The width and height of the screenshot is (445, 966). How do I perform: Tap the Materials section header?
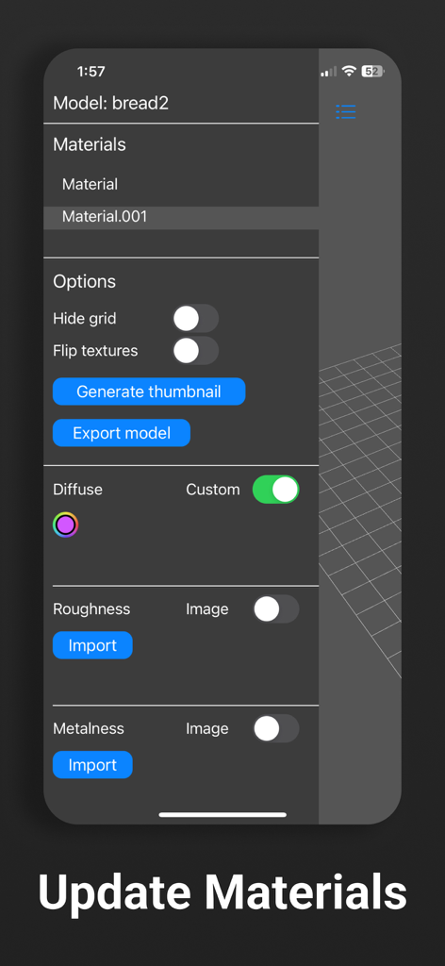point(90,144)
